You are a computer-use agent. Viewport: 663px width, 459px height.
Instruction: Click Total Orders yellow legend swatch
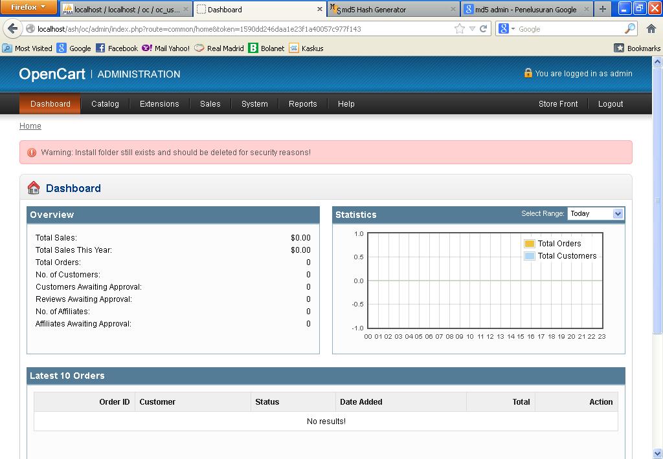click(530, 244)
